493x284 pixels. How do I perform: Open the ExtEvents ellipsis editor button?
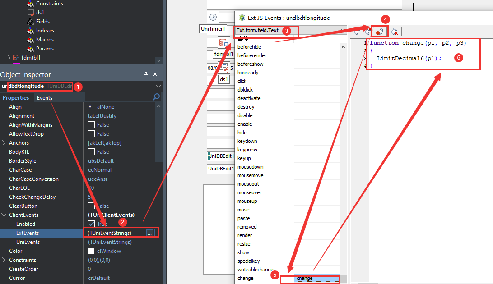[150, 233]
